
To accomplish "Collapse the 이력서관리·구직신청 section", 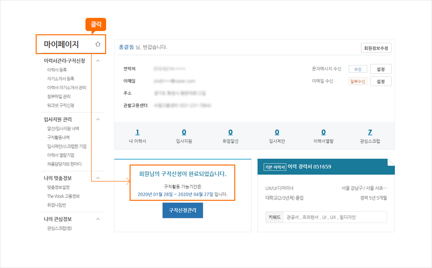I will (98, 61).
